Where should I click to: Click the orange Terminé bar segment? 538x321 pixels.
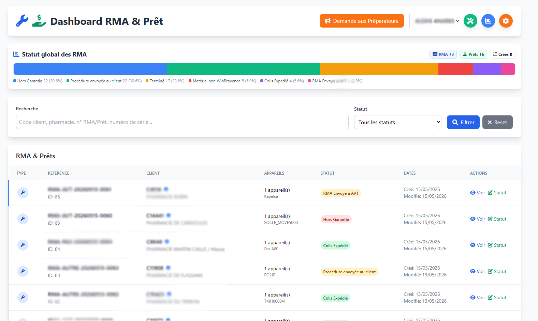click(379, 69)
